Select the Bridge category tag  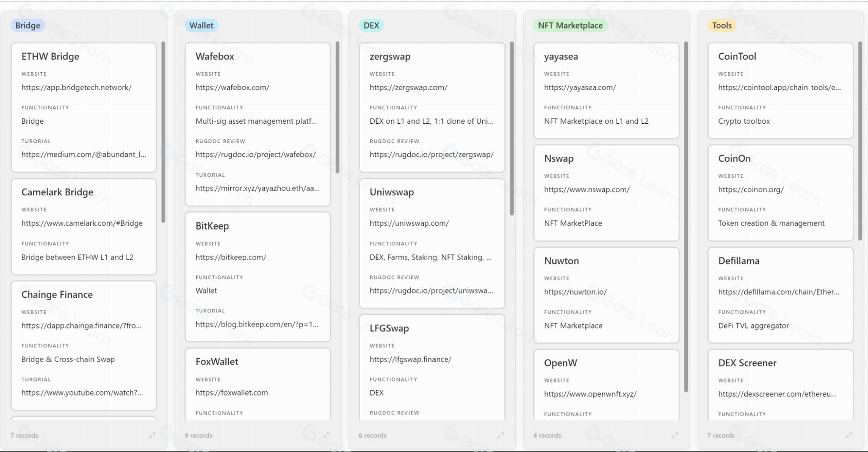click(x=28, y=25)
